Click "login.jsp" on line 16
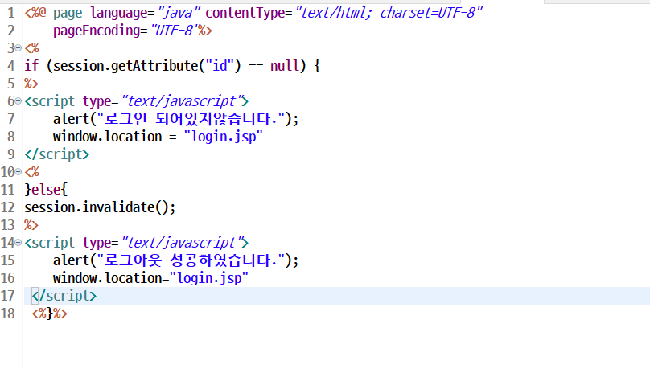The height and width of the screenshot is (369, 650). 209,278
